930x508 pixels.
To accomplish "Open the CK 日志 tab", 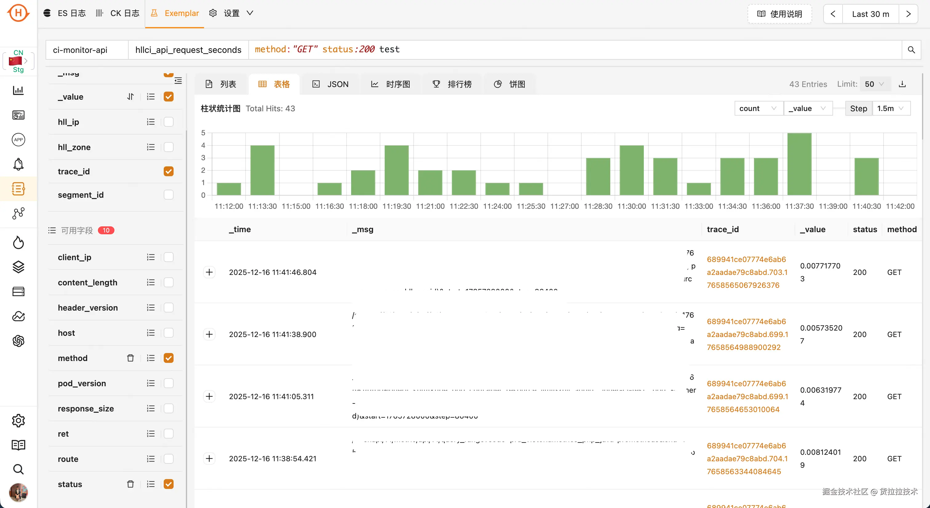I will tap(118, 13).
